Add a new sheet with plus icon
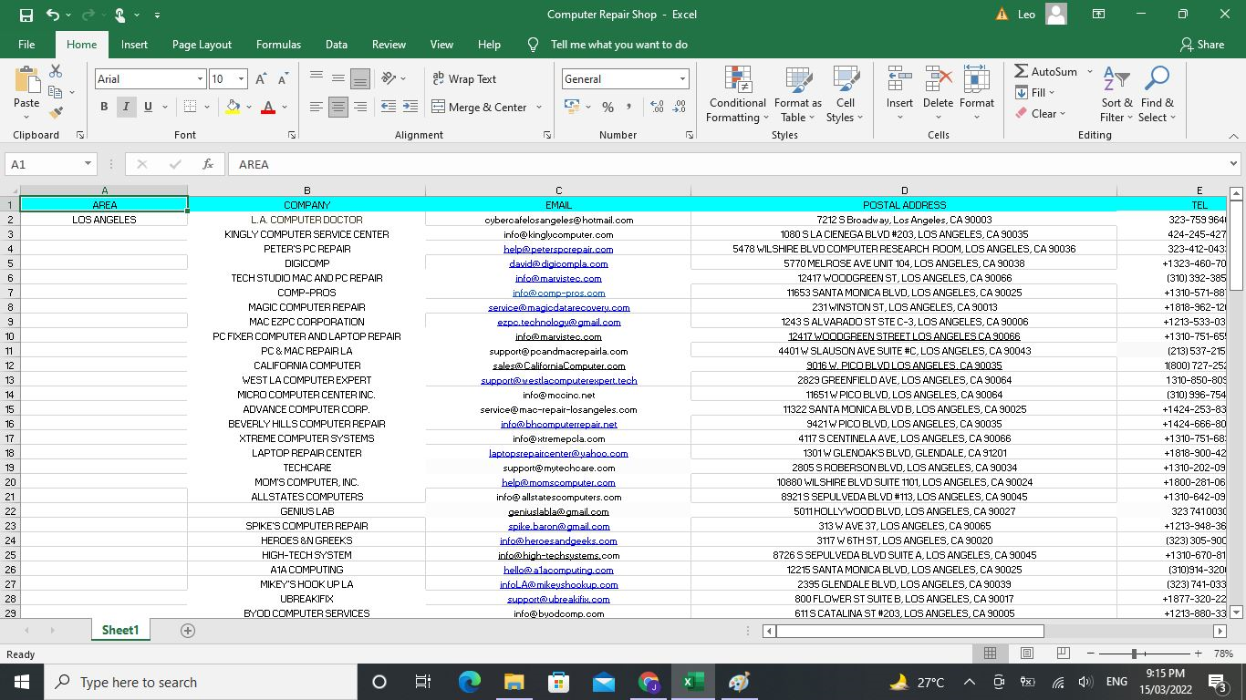 pyautogui.click(x=188, y=630)
